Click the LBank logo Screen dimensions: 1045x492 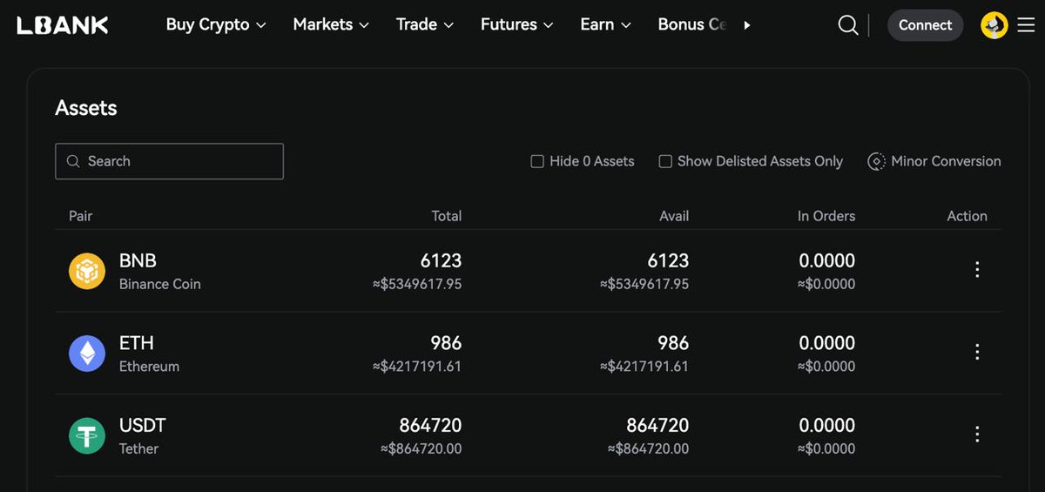point(62,25)
